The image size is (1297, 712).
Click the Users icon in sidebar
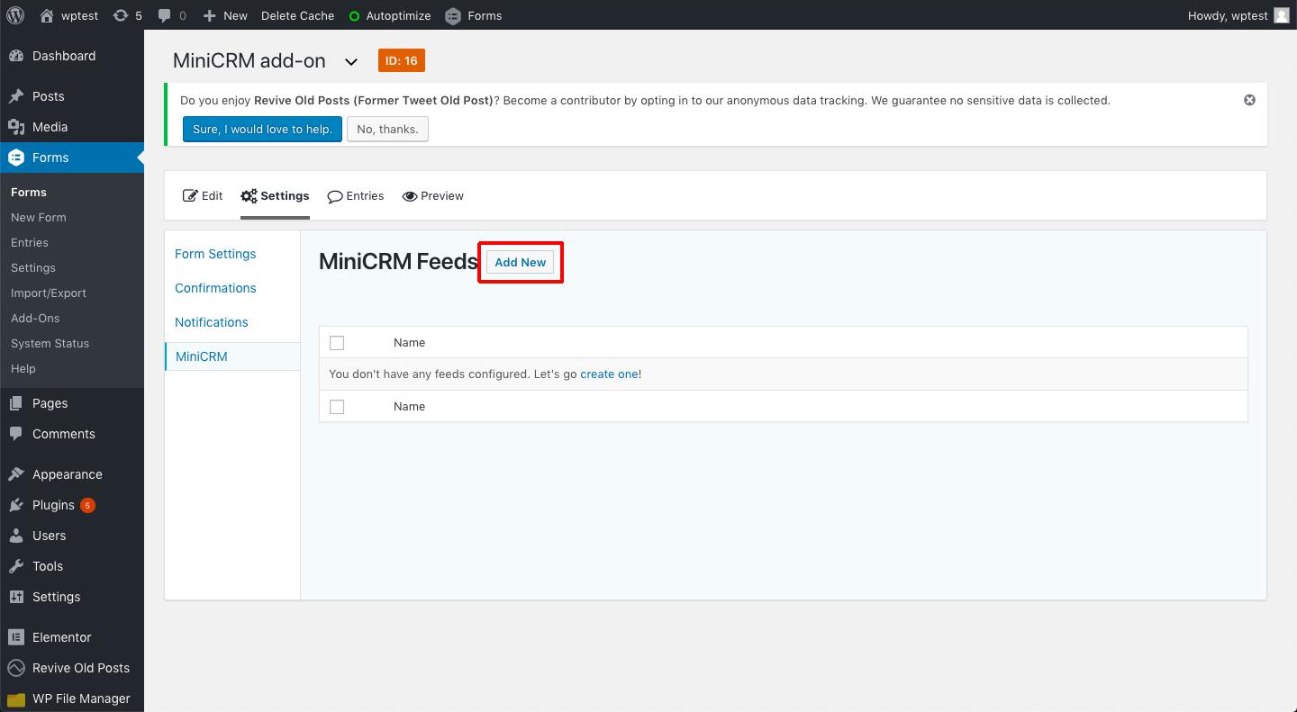pos(16,536)
